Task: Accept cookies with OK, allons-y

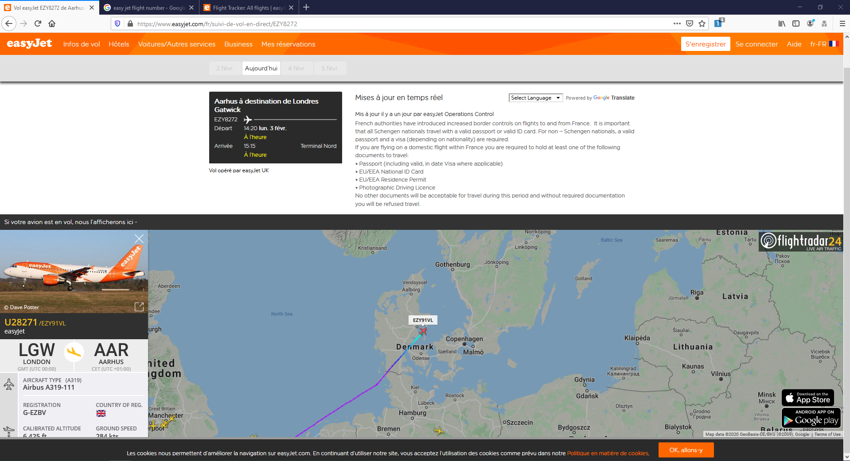Action: (x=686, y=450)
